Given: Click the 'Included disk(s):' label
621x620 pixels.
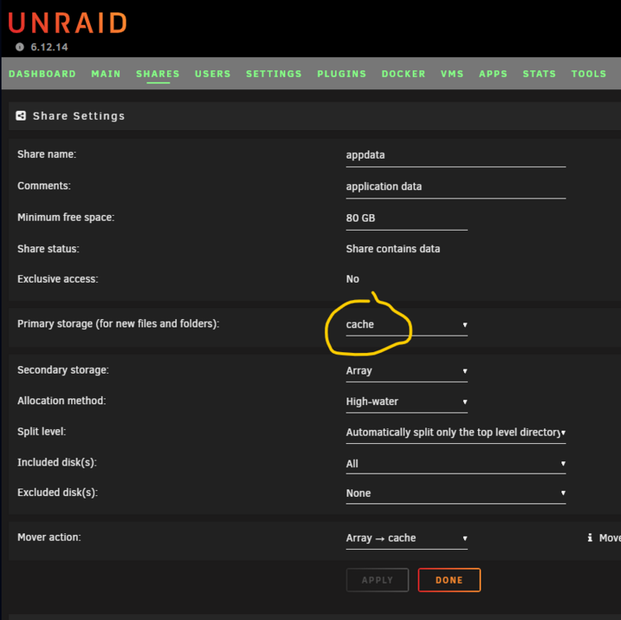Looking at the screenshot, I should (56, 462).
